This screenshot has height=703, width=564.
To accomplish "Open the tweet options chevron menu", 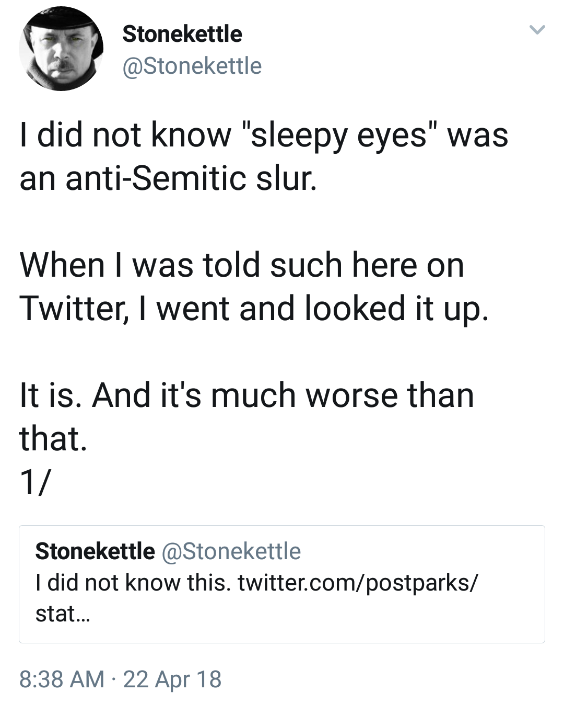I will click(x=537, y=30).
